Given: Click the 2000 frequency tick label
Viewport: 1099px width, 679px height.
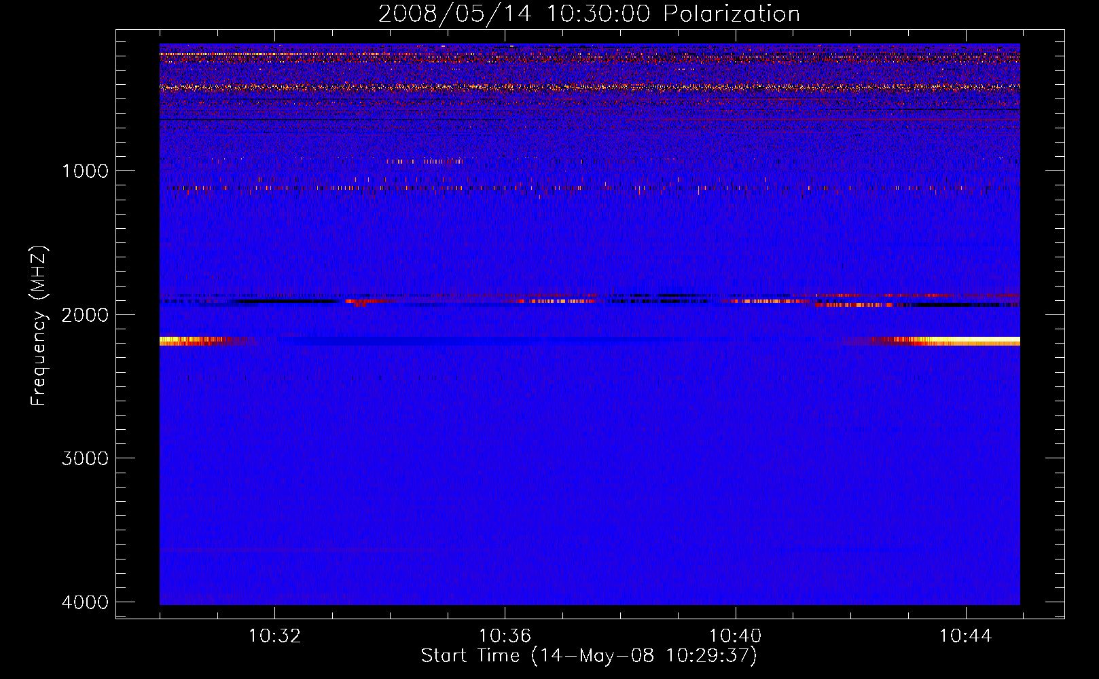Looking at the screenshot, I should 85,314.
